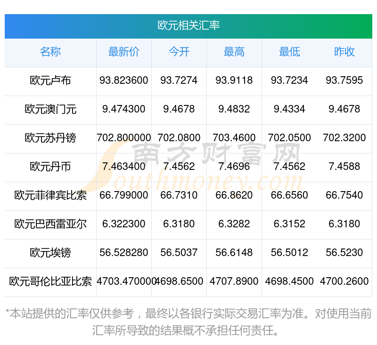Click the 昨收 column header
The width and height of the screenshot is (377, 345).
[344, 52]
